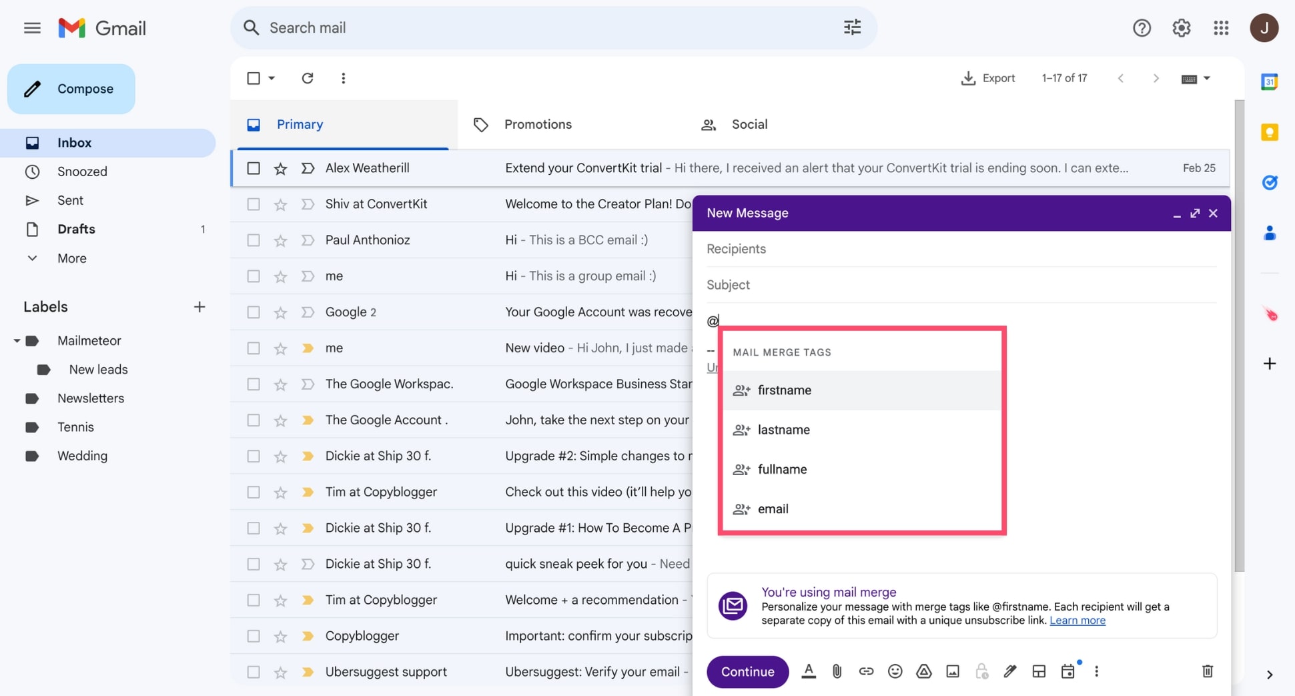Image resolution: width=1295 pixels, height=696 pixels.
Task: Click the Export button
Action: pos(987,78)
